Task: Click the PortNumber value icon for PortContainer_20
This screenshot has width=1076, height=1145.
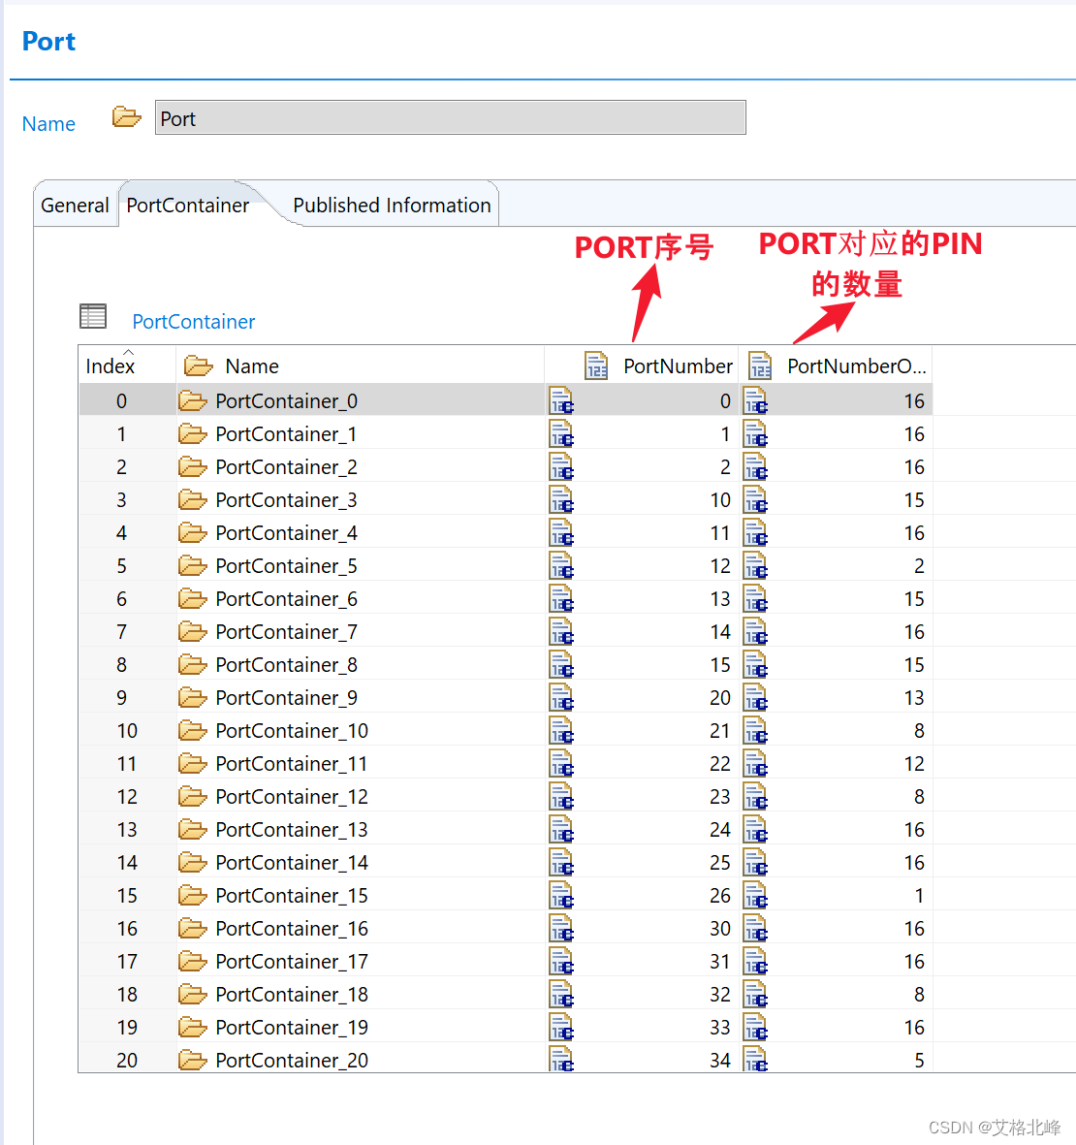Action: 561,1060
